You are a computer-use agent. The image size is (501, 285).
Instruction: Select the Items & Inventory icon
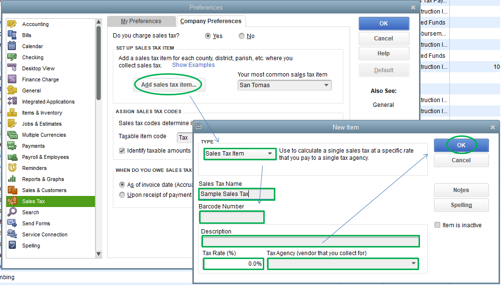coord(12,112)
